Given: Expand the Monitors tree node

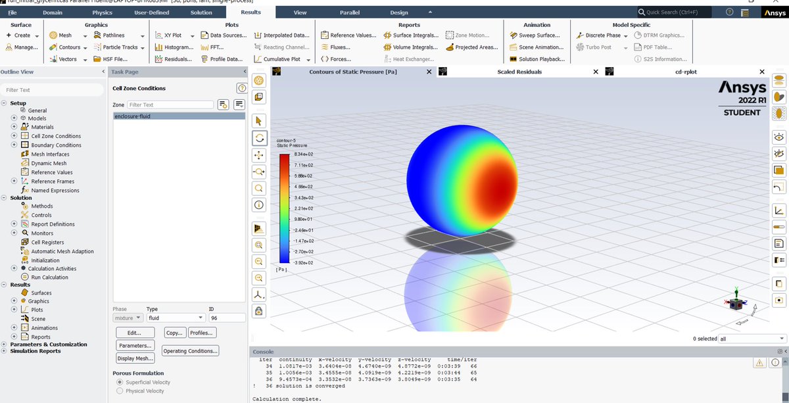Looking at the screenshot, I should pyautogui.click(x=14, y=233).
